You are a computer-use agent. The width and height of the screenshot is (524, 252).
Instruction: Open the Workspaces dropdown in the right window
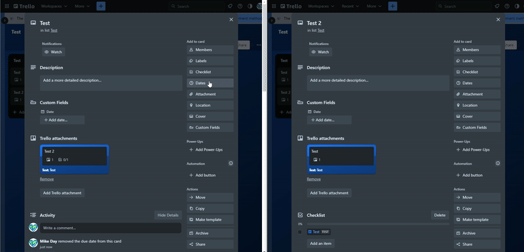[321, 7]
